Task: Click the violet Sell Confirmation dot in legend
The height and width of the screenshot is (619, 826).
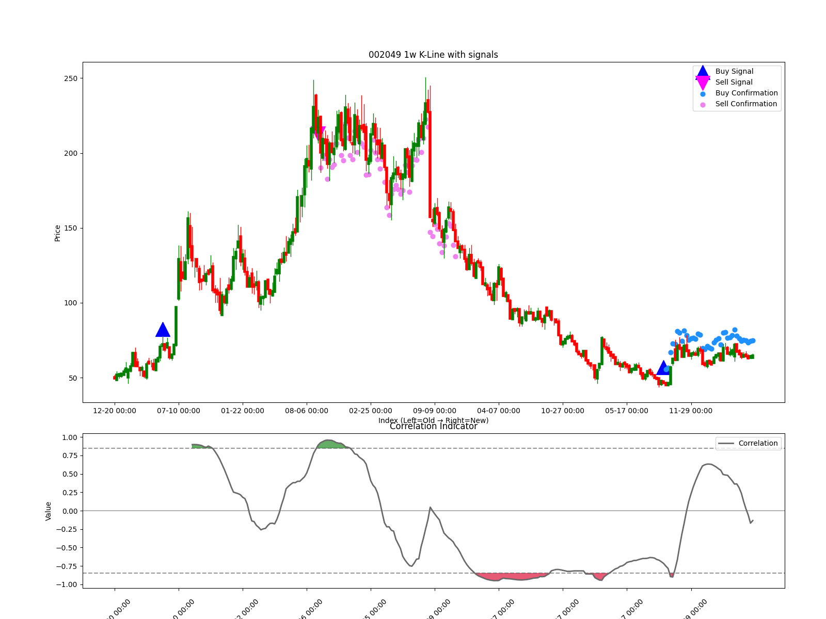Action: tap(703, 105)
